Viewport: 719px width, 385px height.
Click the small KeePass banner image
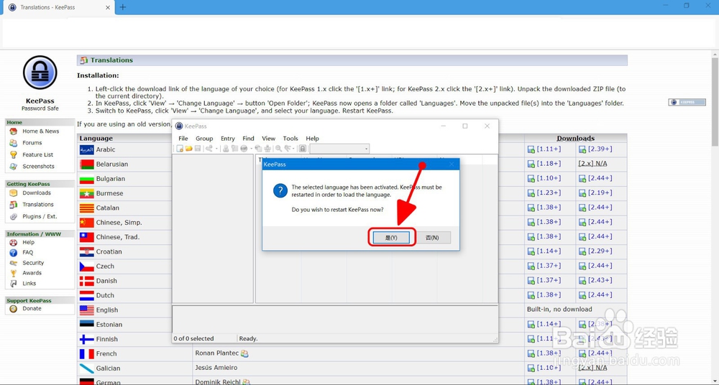[x=687, y=102]
